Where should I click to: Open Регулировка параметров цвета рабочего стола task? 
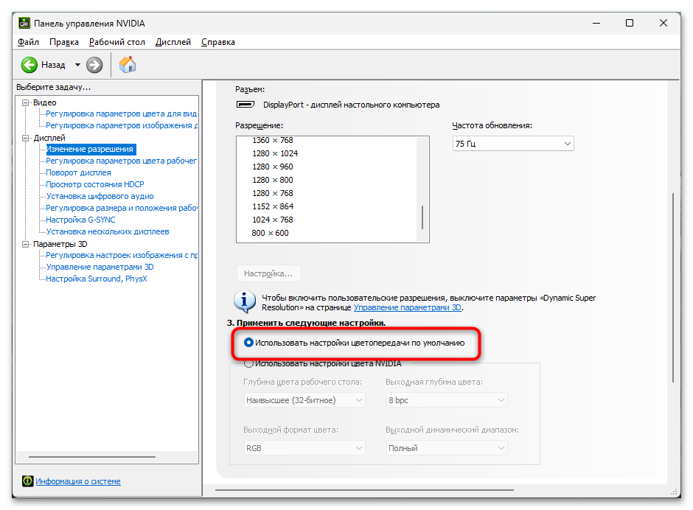(x=122, y=161)
